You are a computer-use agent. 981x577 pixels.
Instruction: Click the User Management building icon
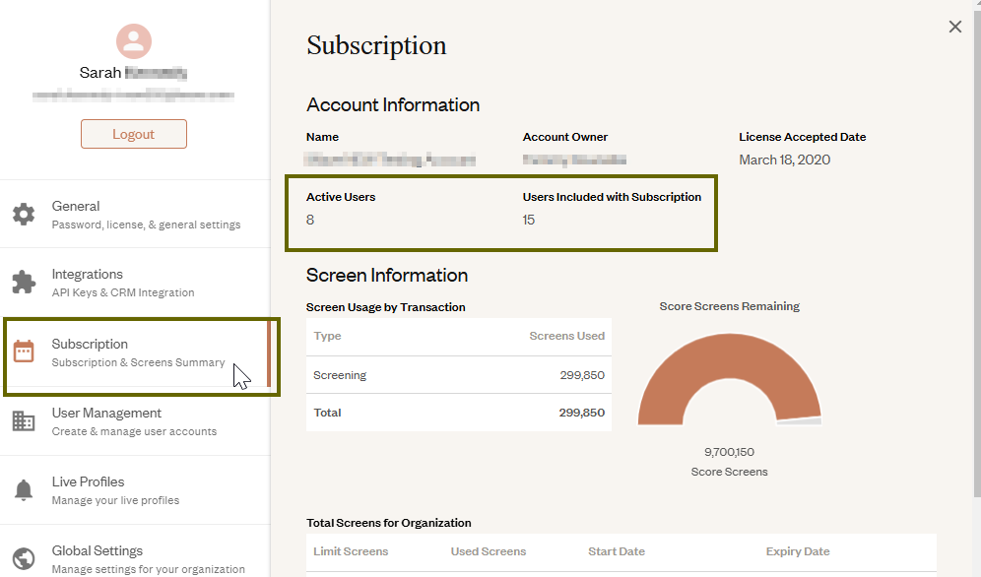click(x=24, y=420)
